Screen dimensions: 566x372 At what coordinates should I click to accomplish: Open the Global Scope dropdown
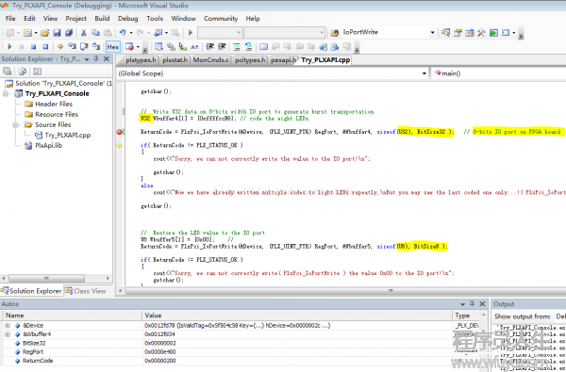coord(424,73)
